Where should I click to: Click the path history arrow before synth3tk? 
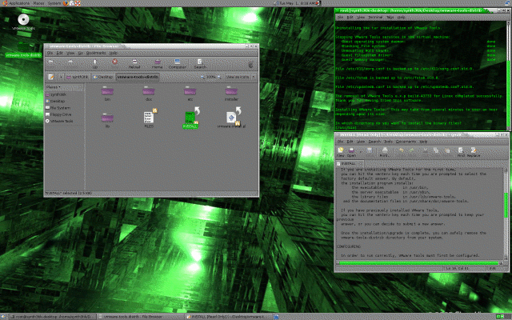point(61,77)
